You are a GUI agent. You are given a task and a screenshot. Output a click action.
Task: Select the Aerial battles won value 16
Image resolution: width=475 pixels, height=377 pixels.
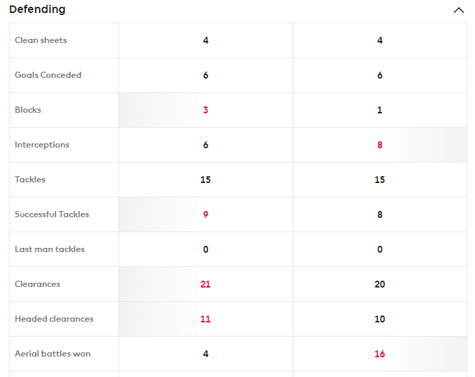(380, 354)
